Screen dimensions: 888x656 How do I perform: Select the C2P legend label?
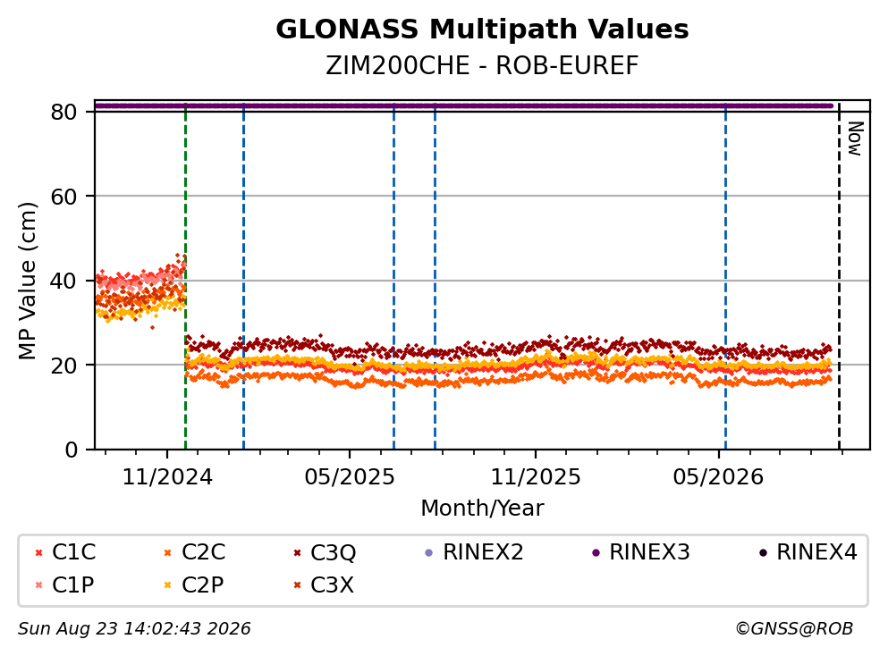(202, 585)
